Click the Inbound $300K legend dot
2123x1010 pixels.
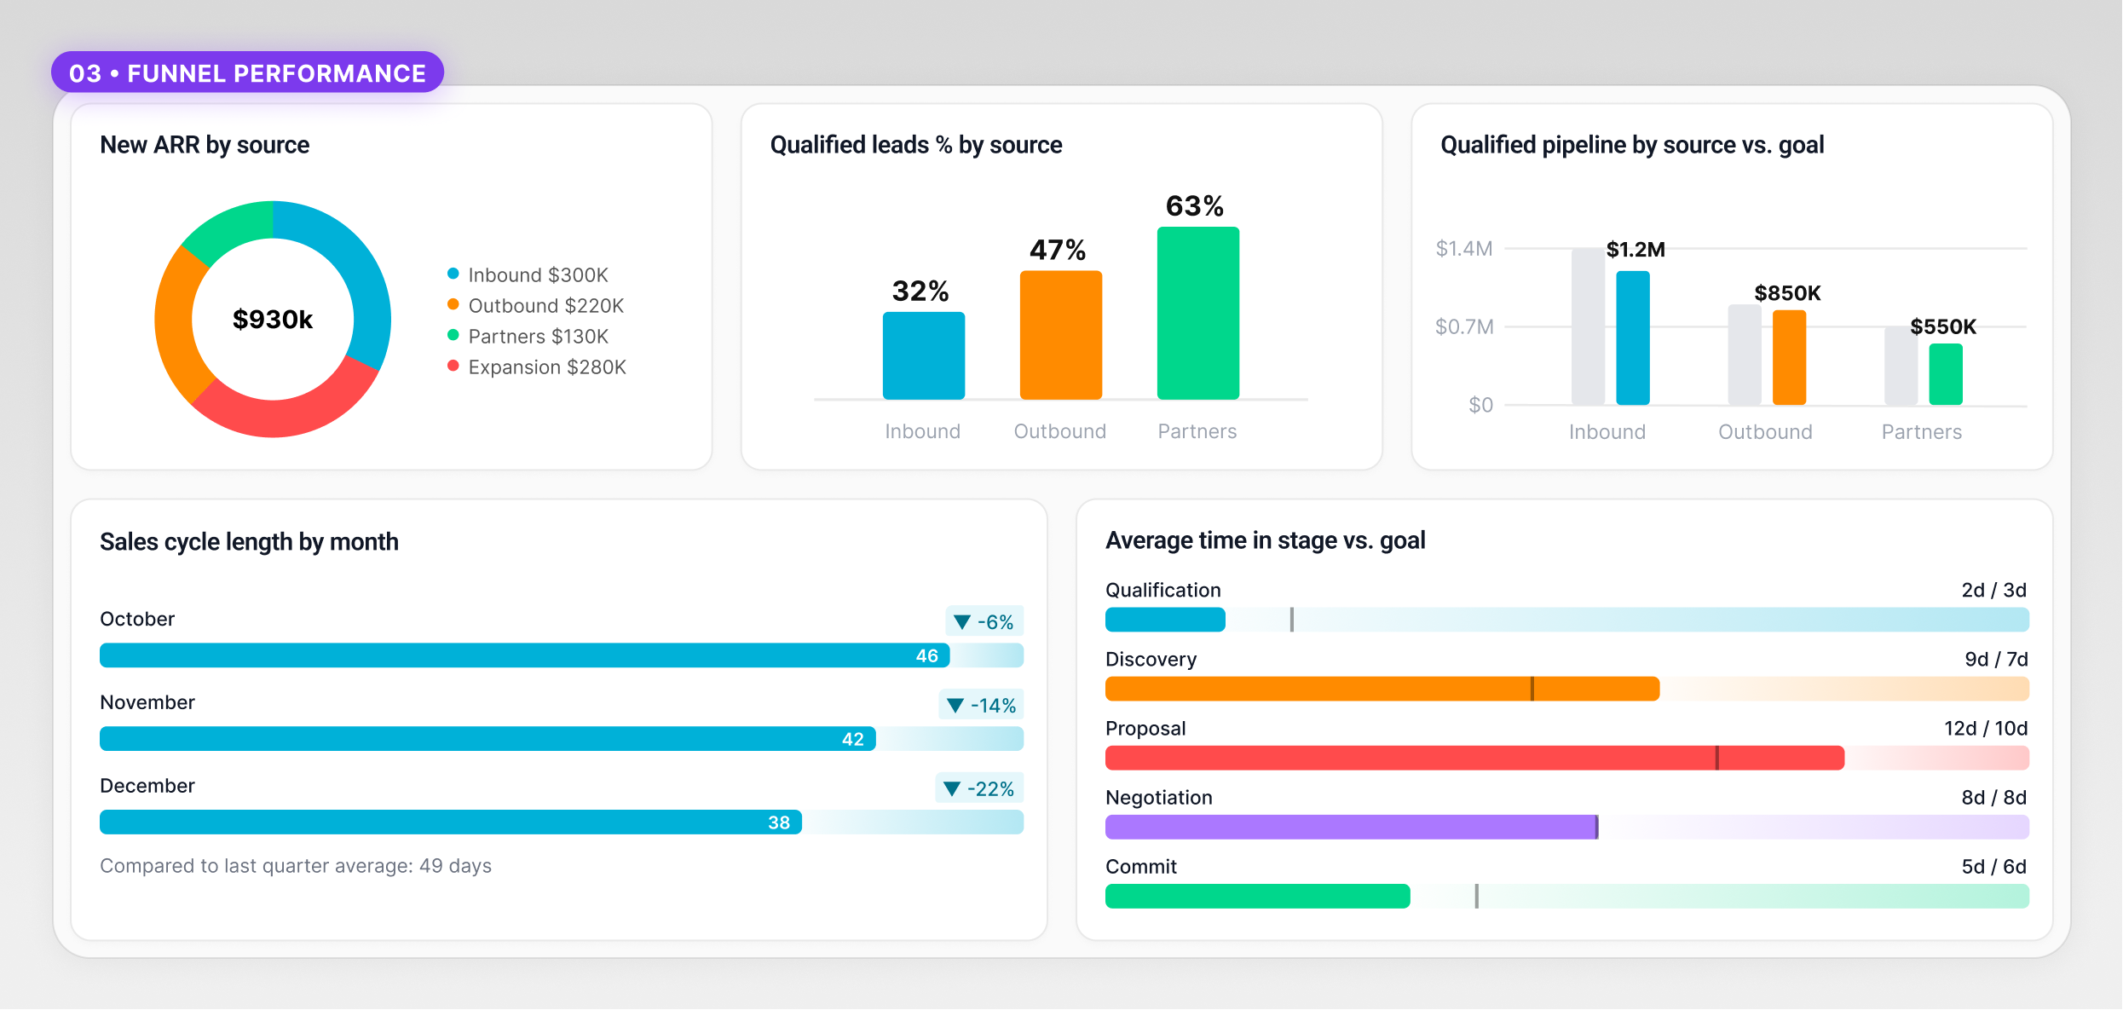coord(453,274)
